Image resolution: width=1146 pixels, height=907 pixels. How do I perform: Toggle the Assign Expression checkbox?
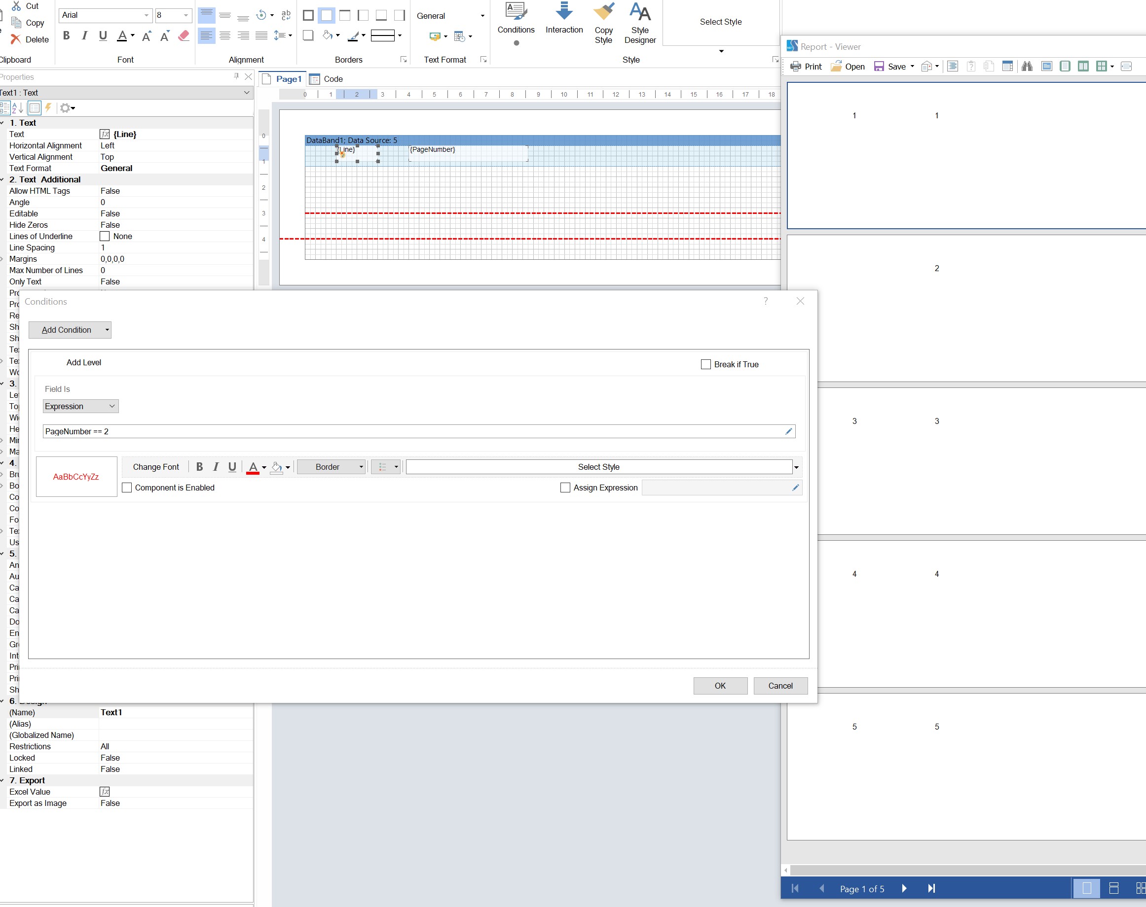565,487
